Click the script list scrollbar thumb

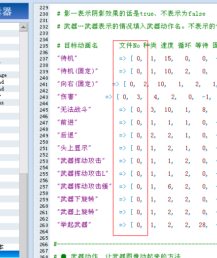coord(23,215)
